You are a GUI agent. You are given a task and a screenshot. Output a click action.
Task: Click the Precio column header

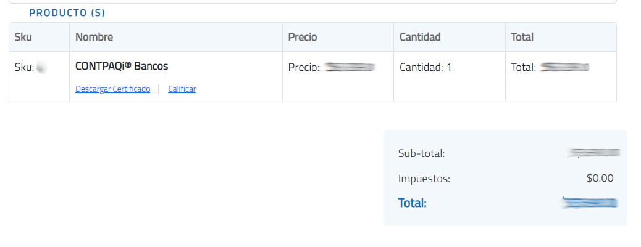(x=303, y=37)
